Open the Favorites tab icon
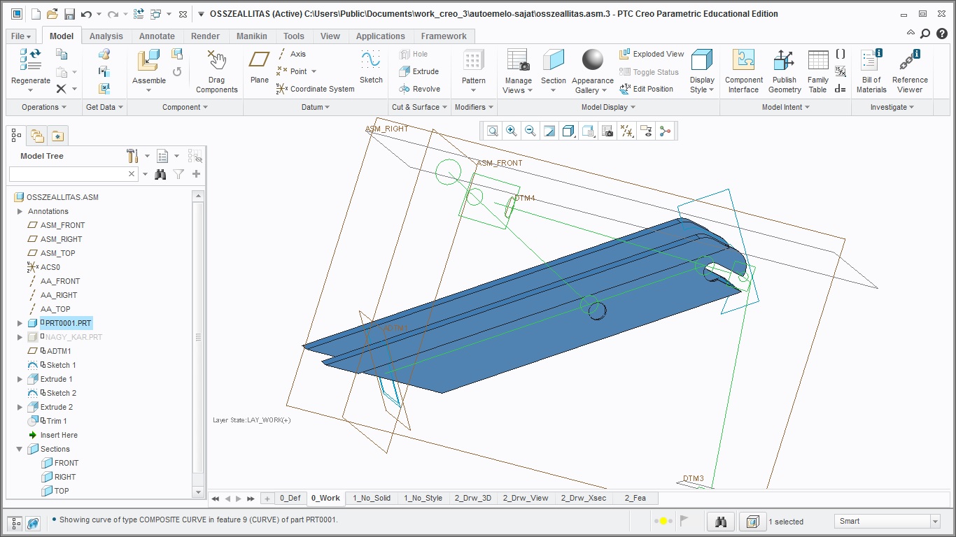956x537 pixels. [57, 136]
